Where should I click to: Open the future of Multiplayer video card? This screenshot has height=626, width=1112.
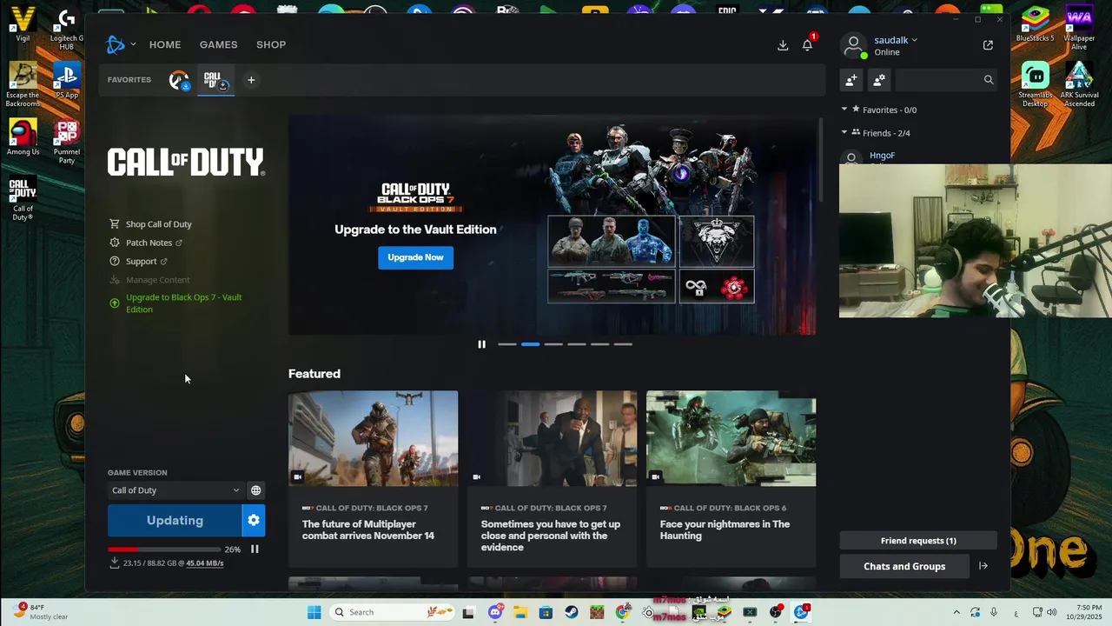(x=373, y=479)
